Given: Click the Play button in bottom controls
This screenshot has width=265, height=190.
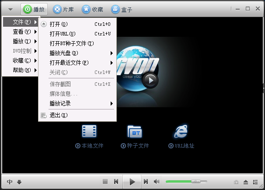Looking at the screenshot, I should pos(131,181).
